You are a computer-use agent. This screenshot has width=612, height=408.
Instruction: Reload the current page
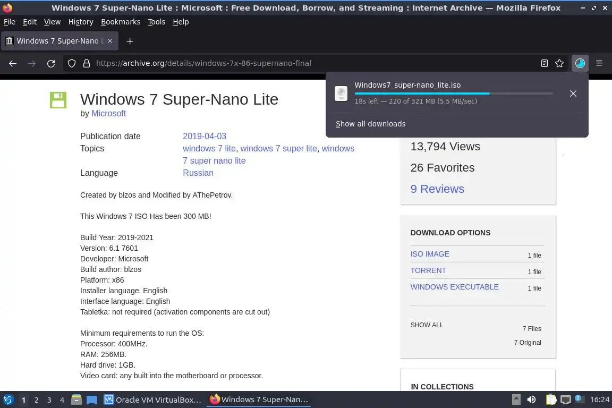(x=51, y=63)
